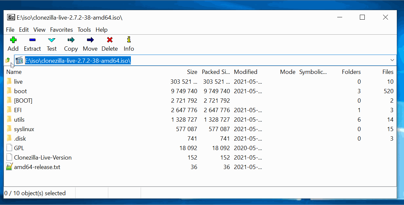Image resolution: width=404 pixels, height=205 pixels.
Task: Select the syslinux folder icon
Action: coord(9,129)
